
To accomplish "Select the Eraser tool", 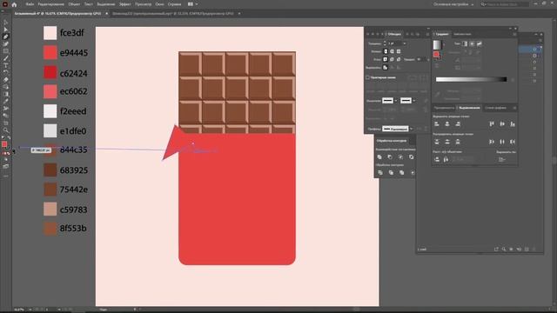I will pos(6,80).
